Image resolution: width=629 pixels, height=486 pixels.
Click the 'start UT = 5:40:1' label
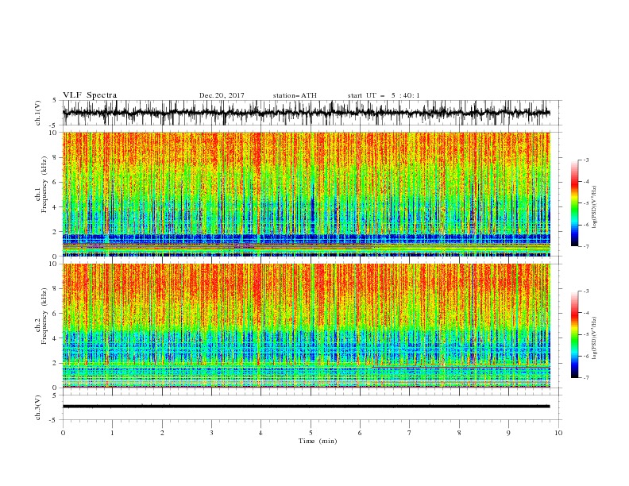coord(384,95)
